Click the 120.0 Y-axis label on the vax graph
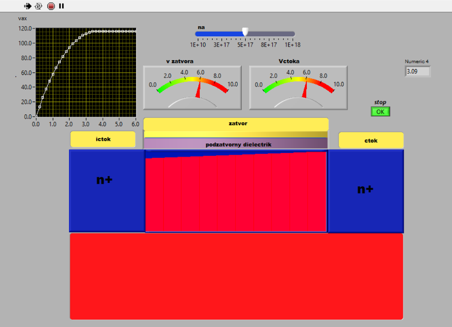The width and height of the screenshot is (452, 327). [25, 29]
